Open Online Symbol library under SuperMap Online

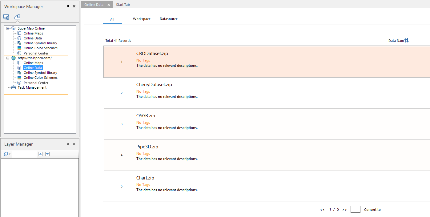(40, 43)
